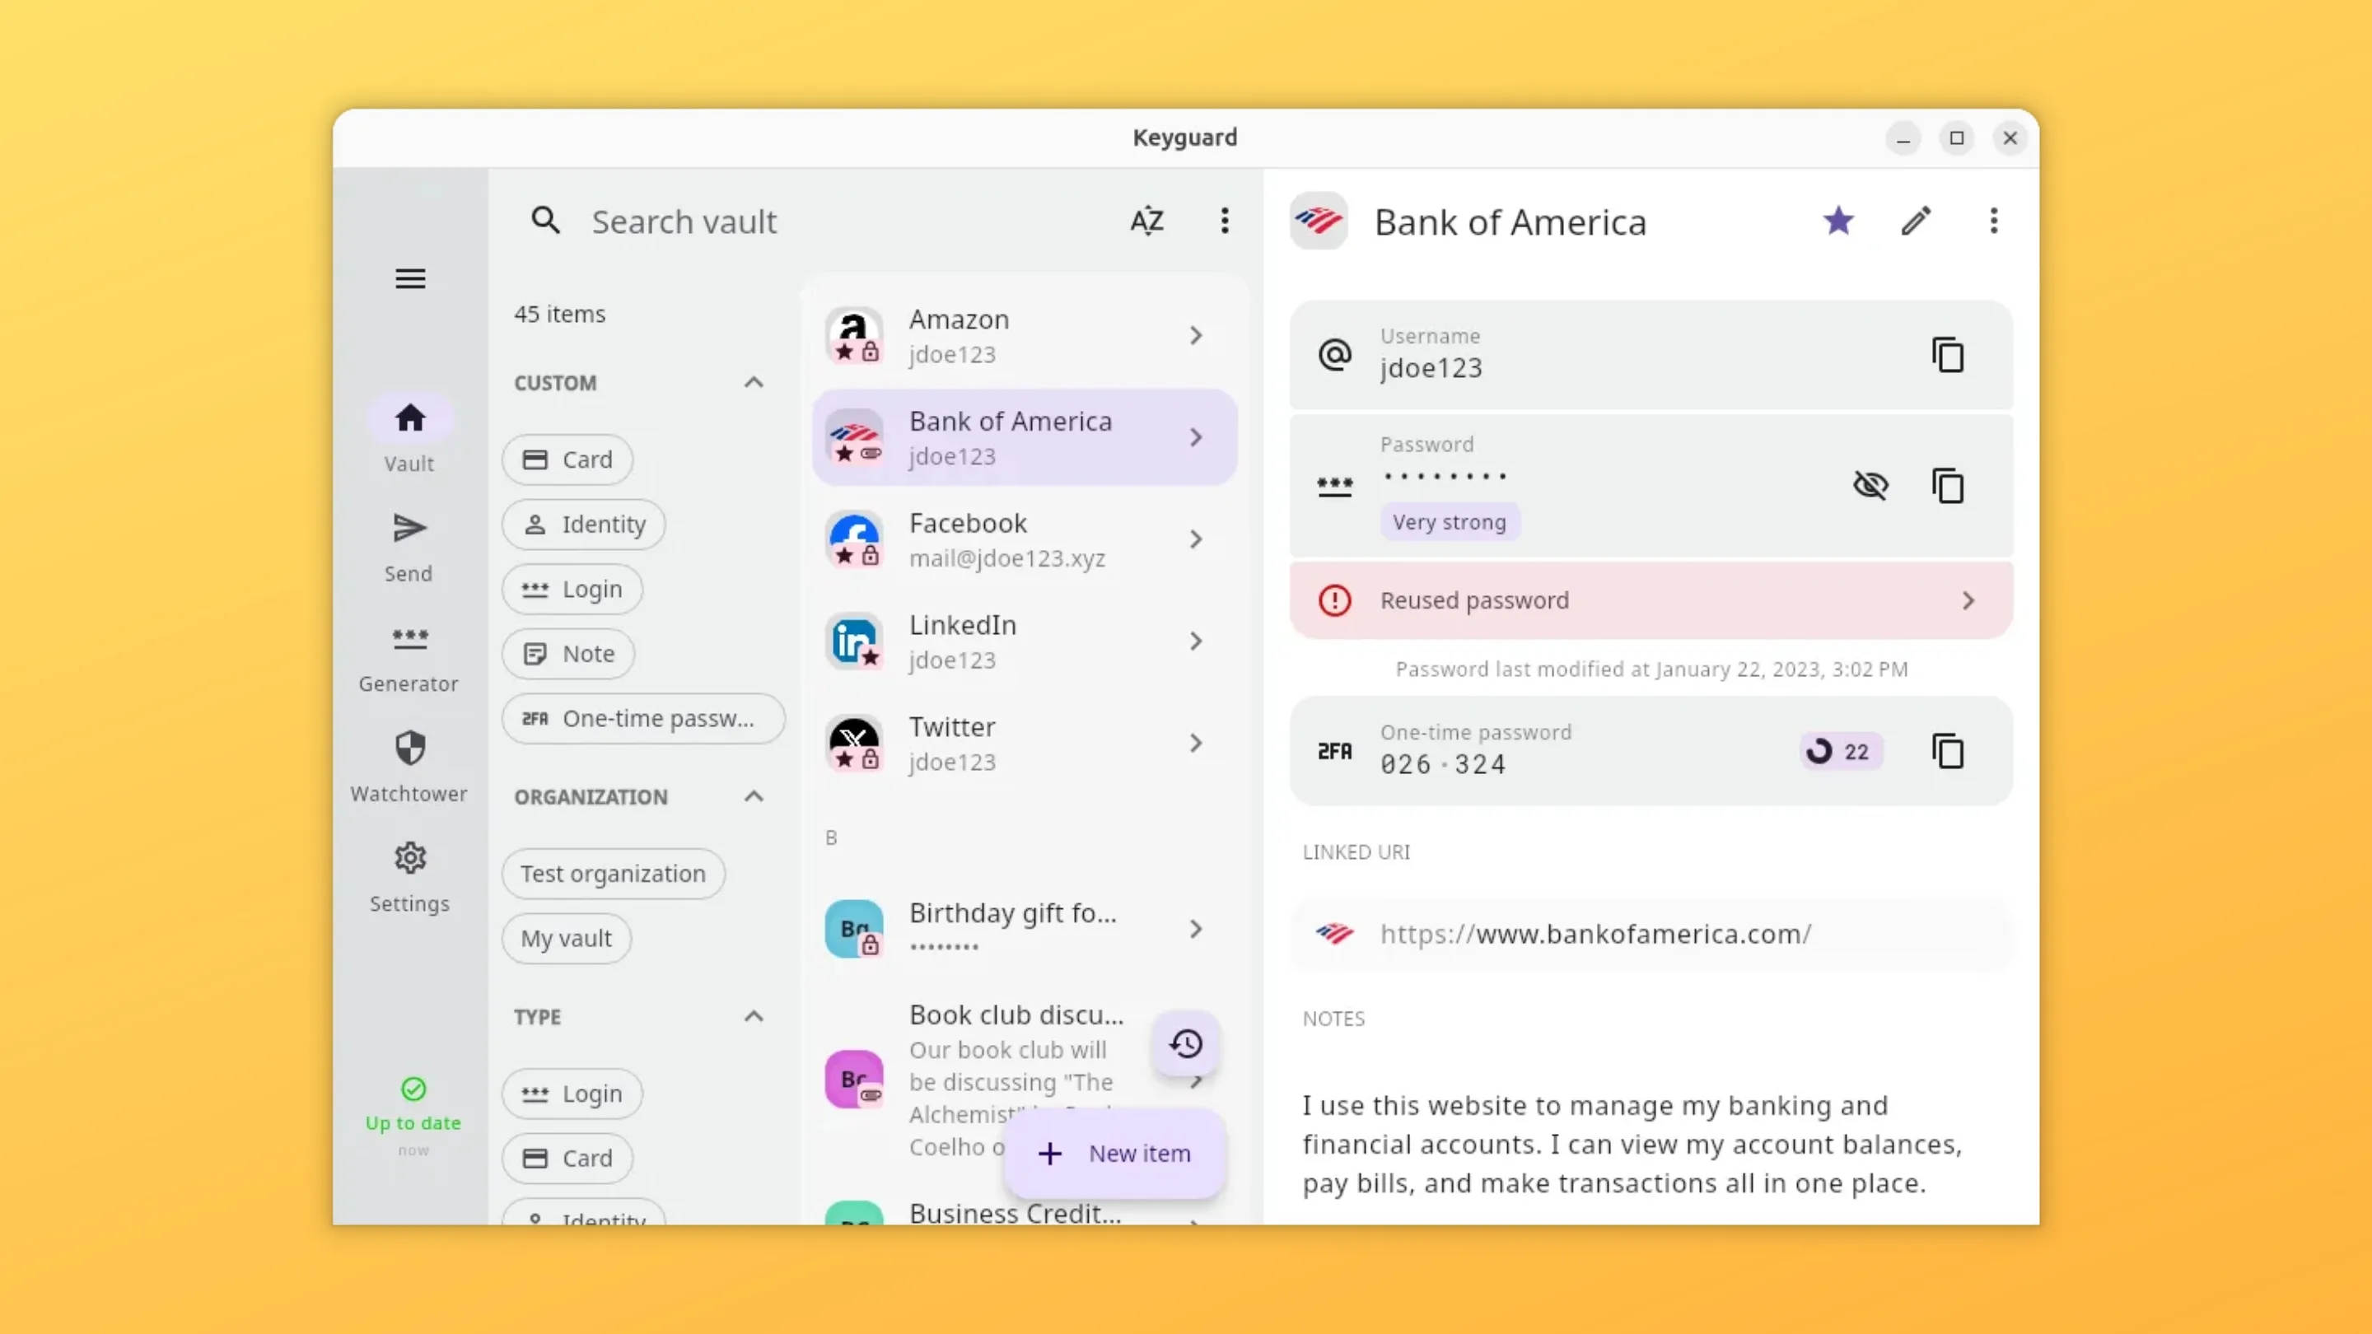The image size is (2372, 1334).
Task: Expand the Reused password warning
Action: (x=1650, y=600)
